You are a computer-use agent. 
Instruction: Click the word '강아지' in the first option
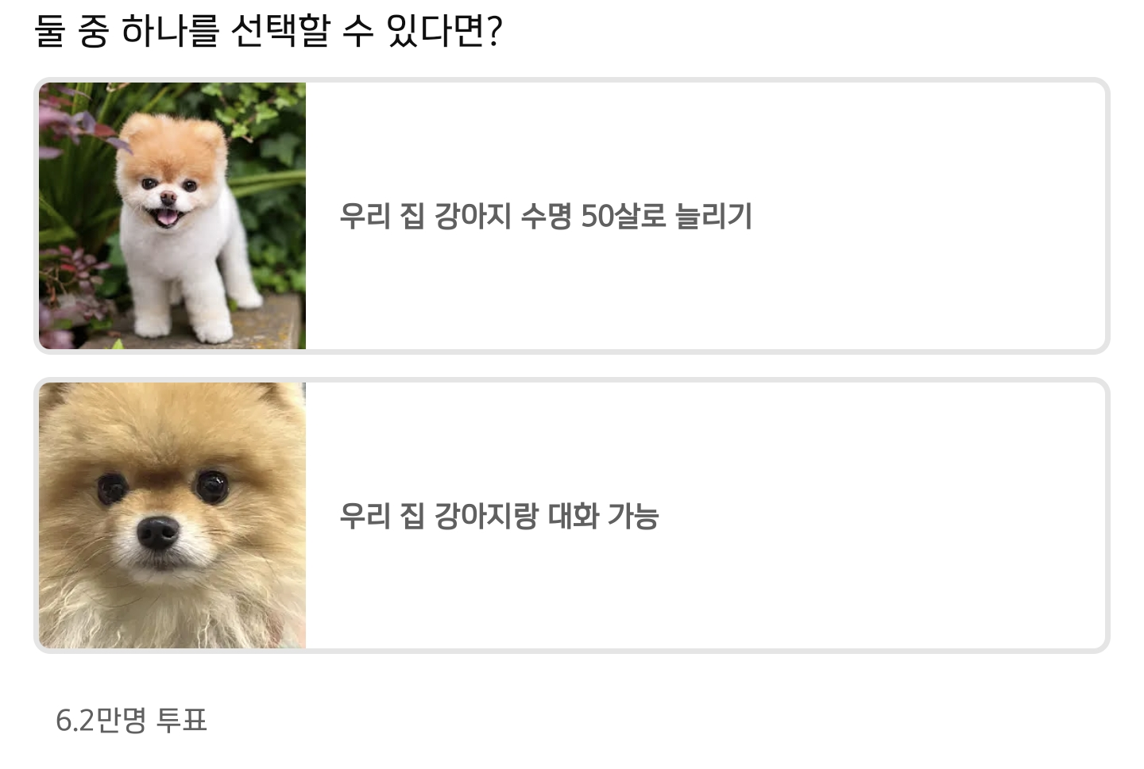click(x=473, y=216)
